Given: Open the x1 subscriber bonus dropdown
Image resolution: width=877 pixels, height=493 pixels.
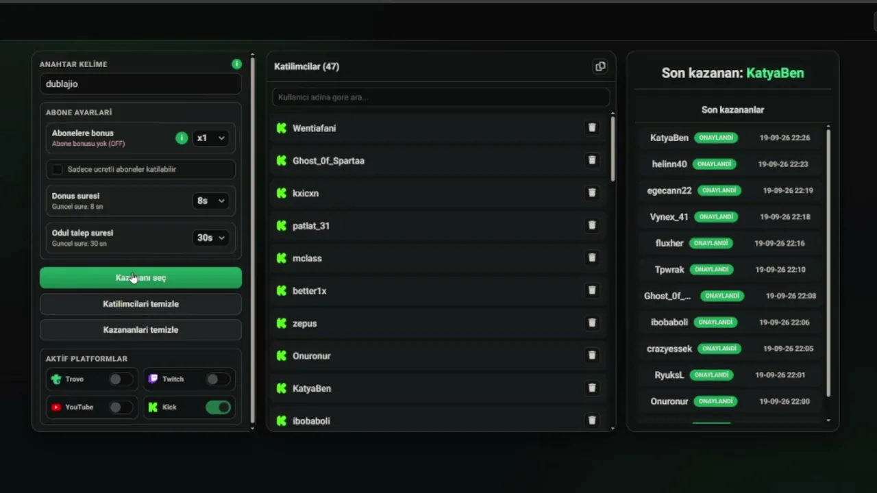Looking at the screenshot, I should tap(210, 138).
